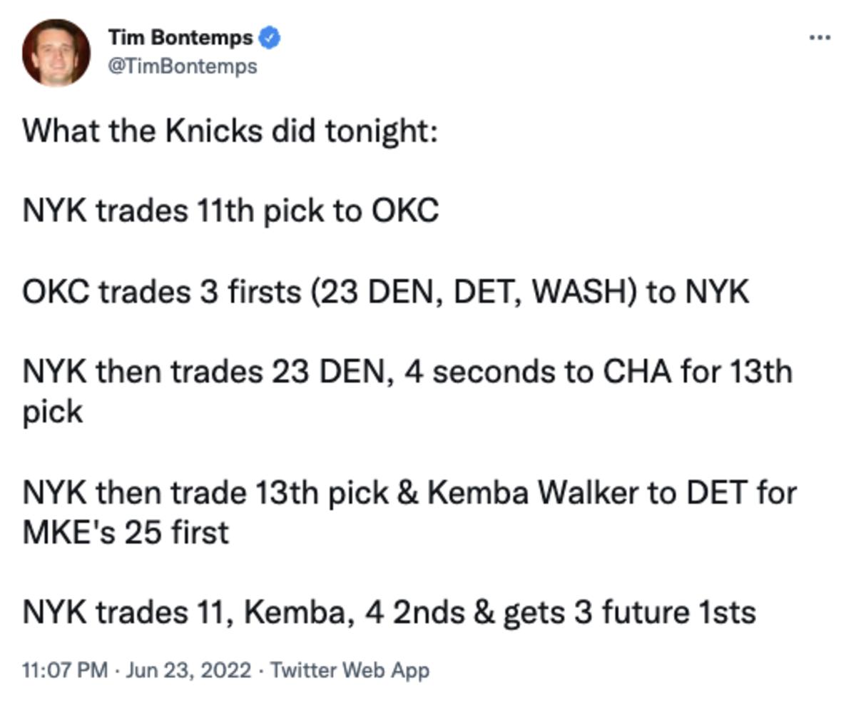The image size is (856, 703).
Task: Click the 'NYK trades 11th pick to OKC' line
Action: pyautogui.click(x=230, y=211)
